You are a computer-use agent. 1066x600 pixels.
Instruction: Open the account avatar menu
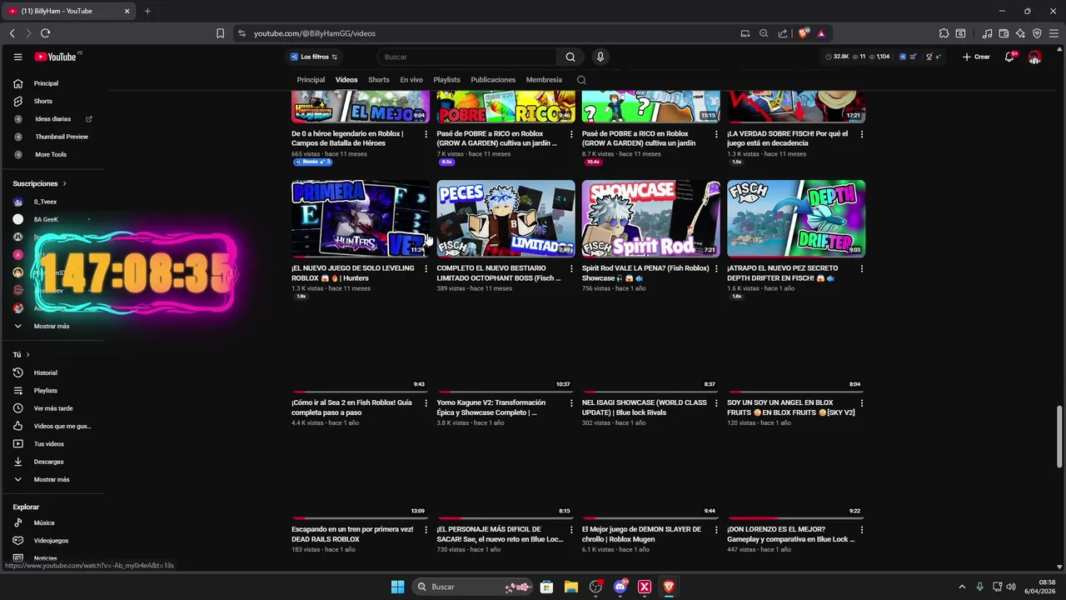click(x=1034, y=57)
